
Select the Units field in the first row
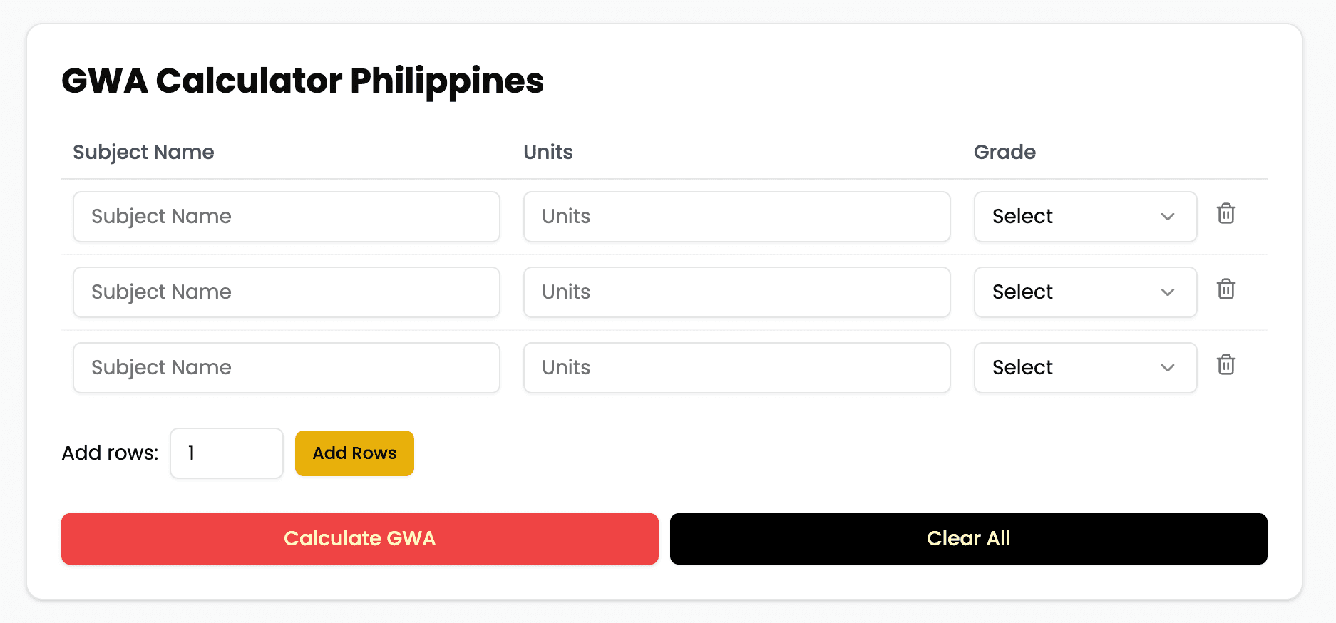coord(736,217)
